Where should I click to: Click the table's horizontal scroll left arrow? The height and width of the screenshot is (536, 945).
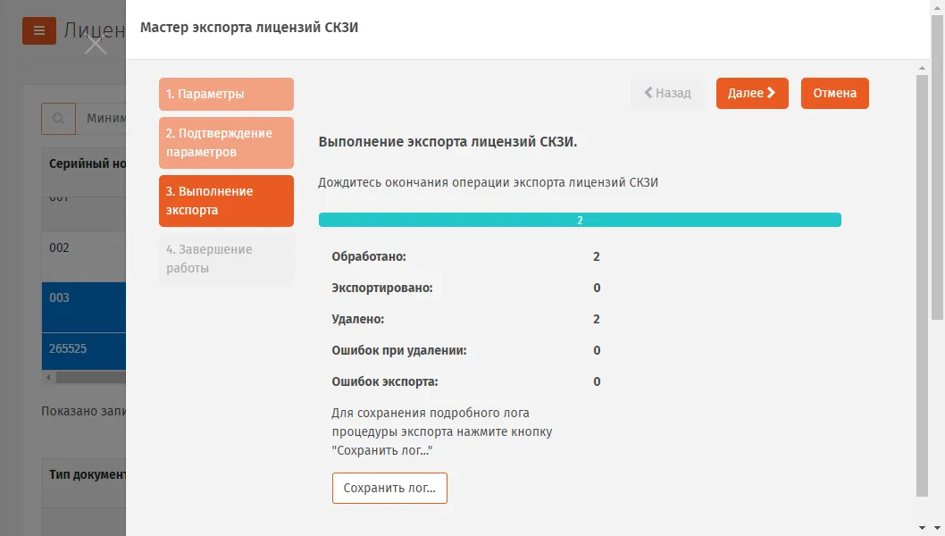tap(48, 377)
